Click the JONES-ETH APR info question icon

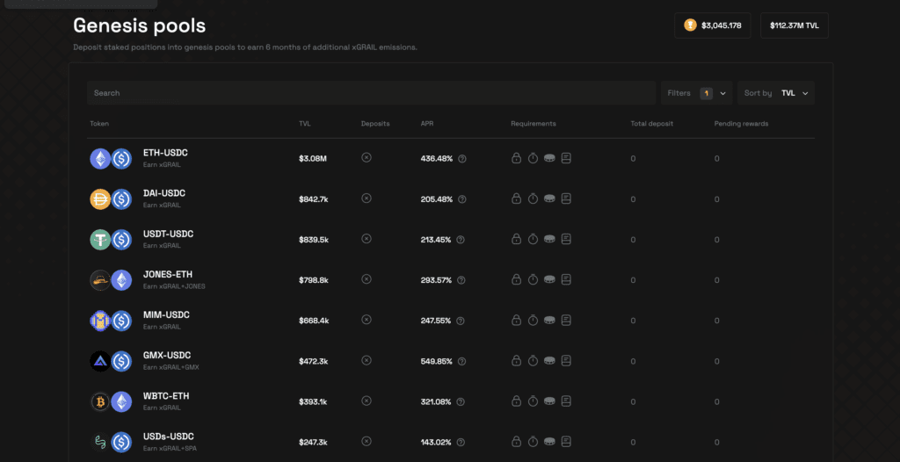pos(461,280)
